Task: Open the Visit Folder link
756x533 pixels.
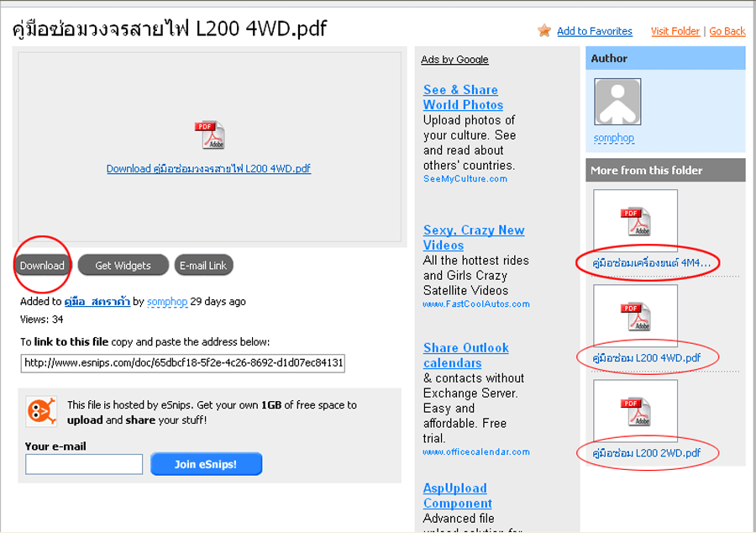Action: 675,31
